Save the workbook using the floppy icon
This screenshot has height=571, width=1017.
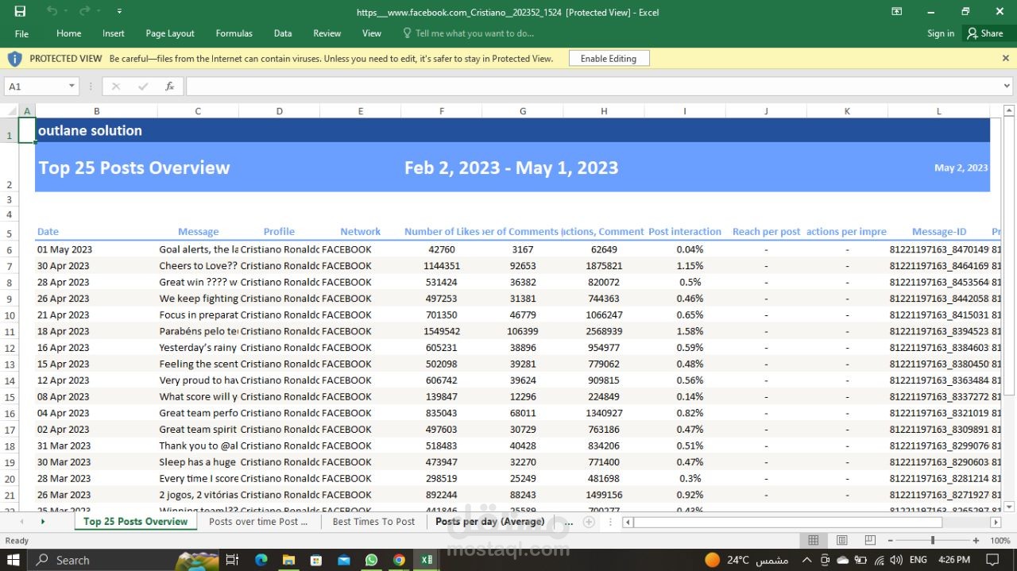(20, 11)
